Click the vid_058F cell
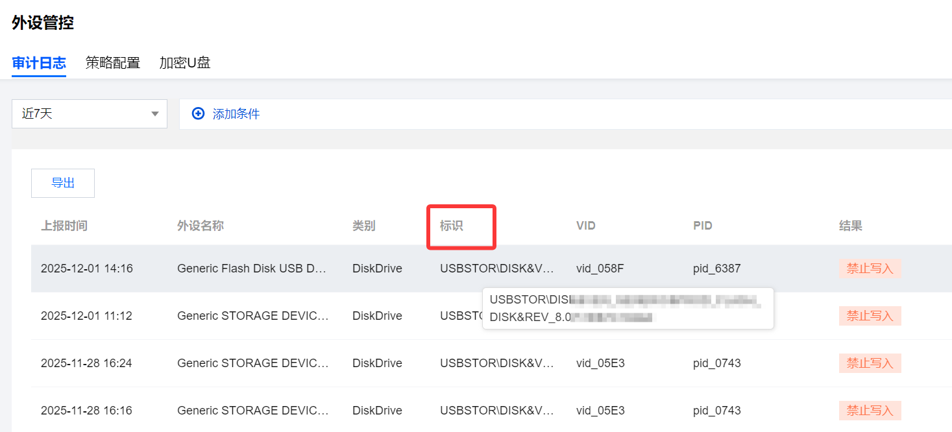This screenshot has width=952, height=432. coord(600,269)
